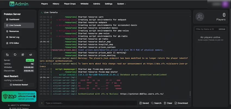Image resolution: width=231 pixels, height=109 pixels.
Task: Click the stop server power icon
Action: point(7,54)
